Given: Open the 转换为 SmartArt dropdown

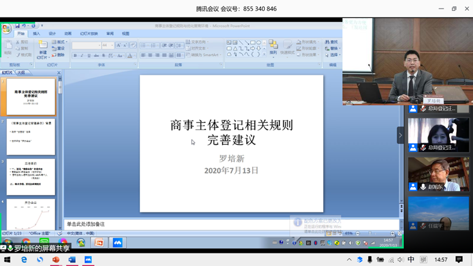Looking at the screenshot, I should [203, 55].
